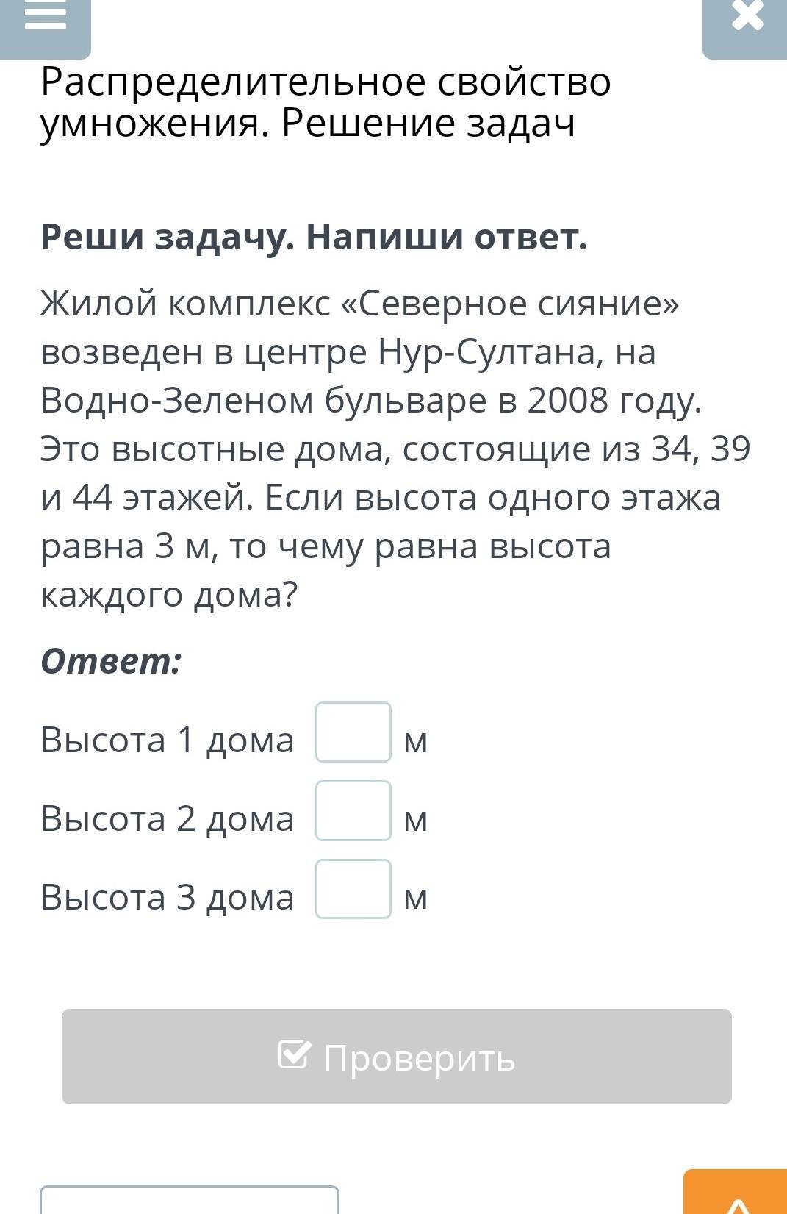Image resolution: width=787 pixels, height=1214 pixels.
Task: Click the м unit after the third field
Action: [x=416, y=899]
